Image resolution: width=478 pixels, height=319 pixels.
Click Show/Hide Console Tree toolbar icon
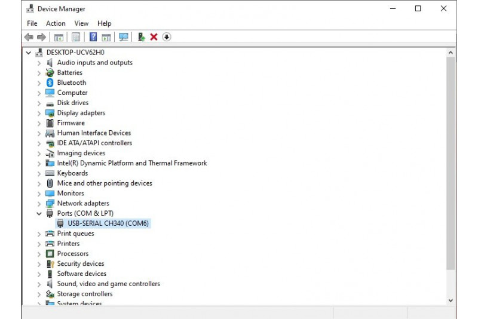pos(59,37)
